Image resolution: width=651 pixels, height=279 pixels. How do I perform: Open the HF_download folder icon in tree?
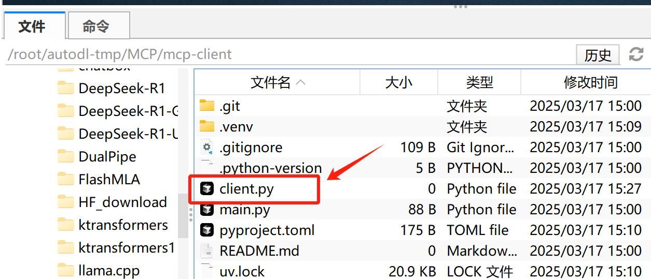(65, 202)
